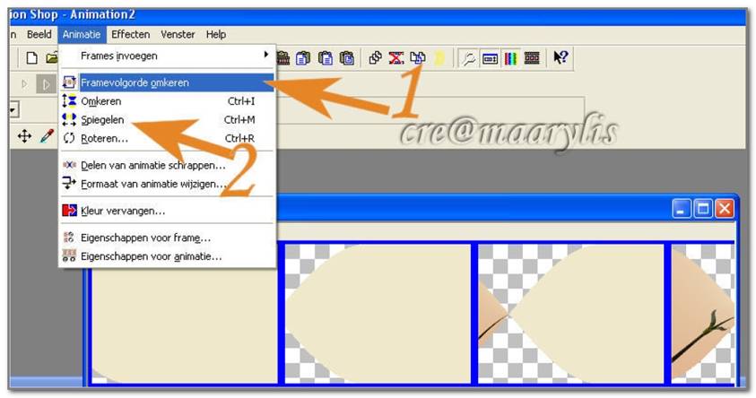Choose Frames invoegen menu entry
Viewport: 756px width, 398px height.
click(167, 56)
